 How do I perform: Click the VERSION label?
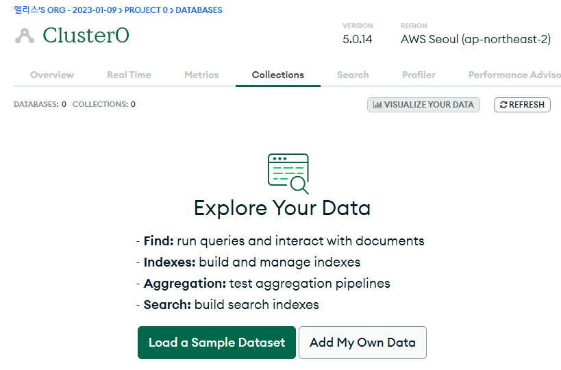click(358, 26)
